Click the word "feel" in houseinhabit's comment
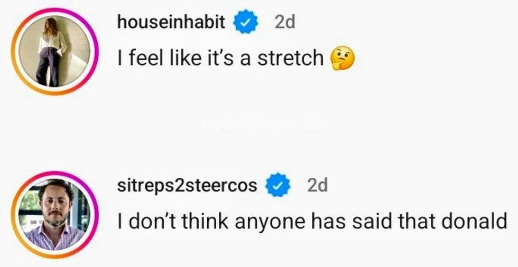Viewport: 518px width, 267px height. [143, 58]
